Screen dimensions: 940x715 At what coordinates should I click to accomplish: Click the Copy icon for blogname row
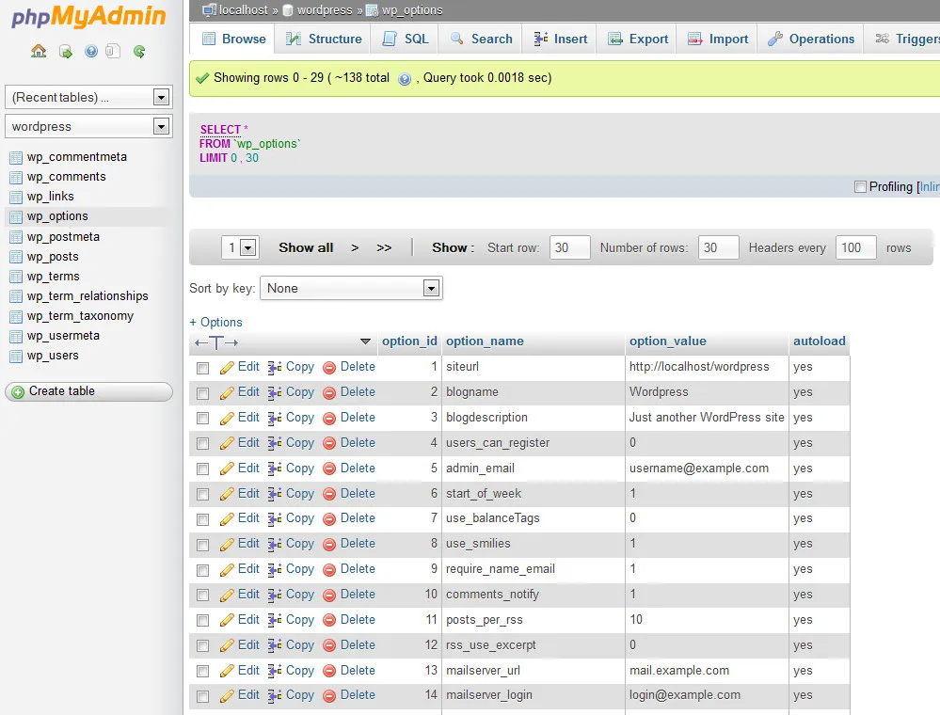click(x=275, y=392)
